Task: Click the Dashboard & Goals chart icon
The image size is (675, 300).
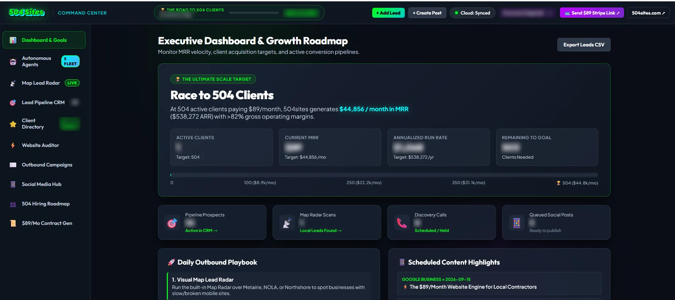Action: (x=13, y=40)
